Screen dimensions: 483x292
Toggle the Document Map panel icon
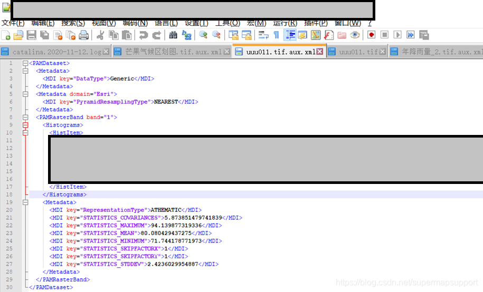pyautogui.click(x=316, y=35)
